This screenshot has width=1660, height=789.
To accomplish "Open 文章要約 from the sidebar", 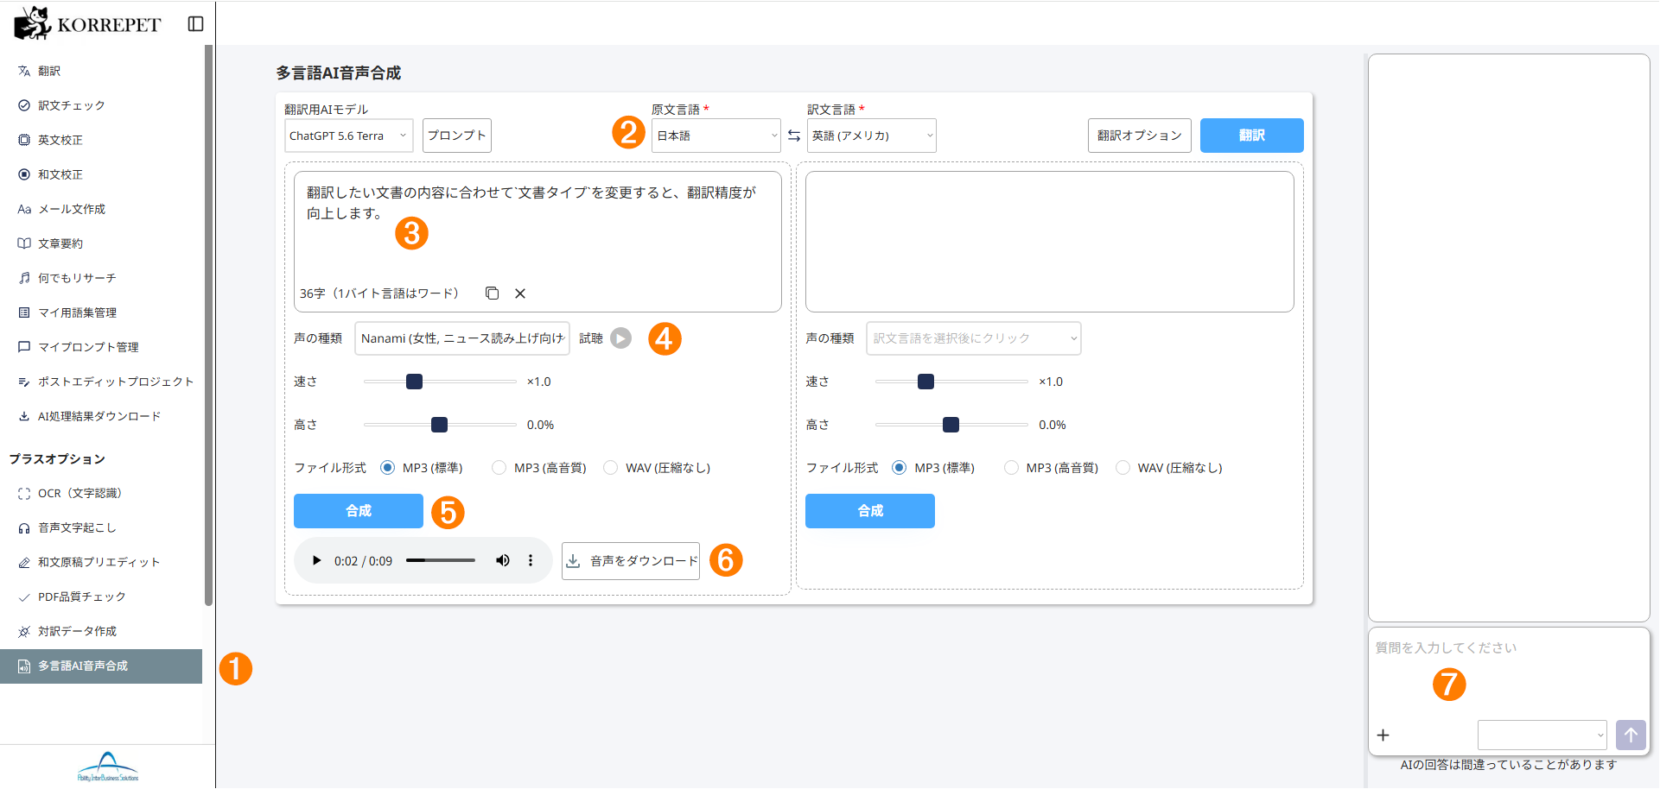I will [x=101, y=243].
